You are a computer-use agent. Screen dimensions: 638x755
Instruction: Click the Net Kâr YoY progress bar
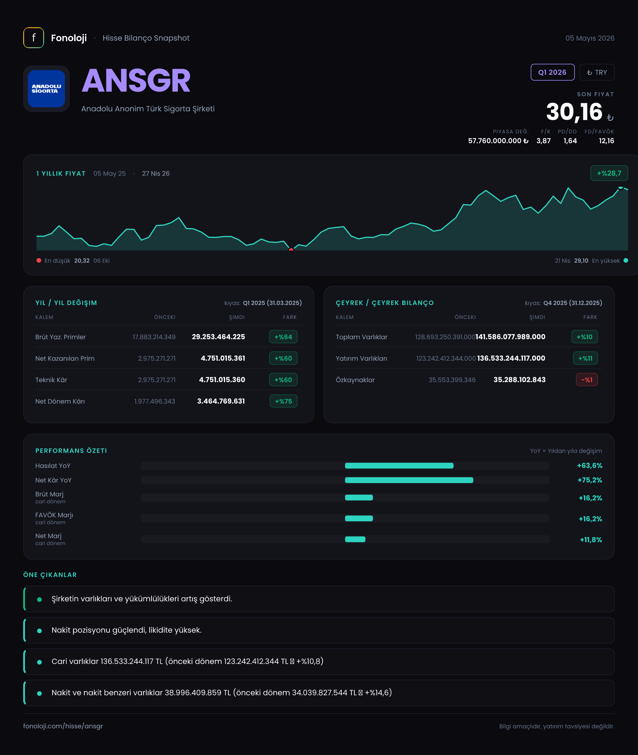pos(345,480)
